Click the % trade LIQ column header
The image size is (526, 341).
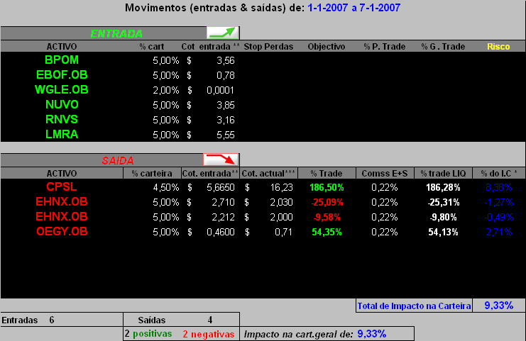tap(443, 174)
